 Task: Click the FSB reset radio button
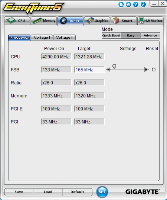154,70
